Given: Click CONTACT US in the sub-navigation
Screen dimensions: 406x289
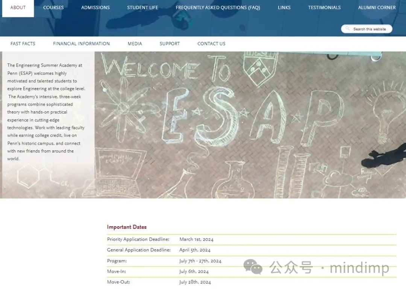Looking at the screenshot, I should [x=211, y=44].
